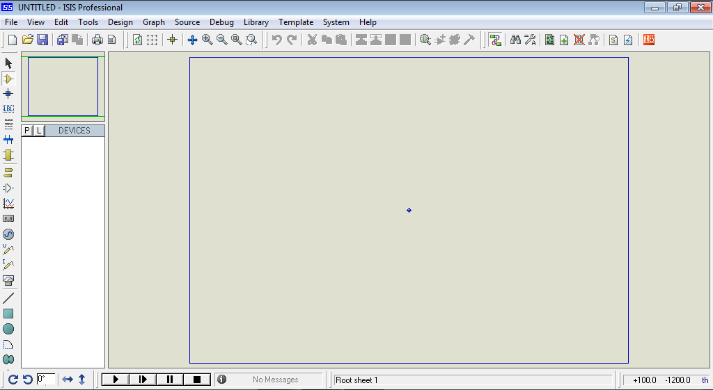
Task: Click the P pick devices button
Action: [27, 131]
